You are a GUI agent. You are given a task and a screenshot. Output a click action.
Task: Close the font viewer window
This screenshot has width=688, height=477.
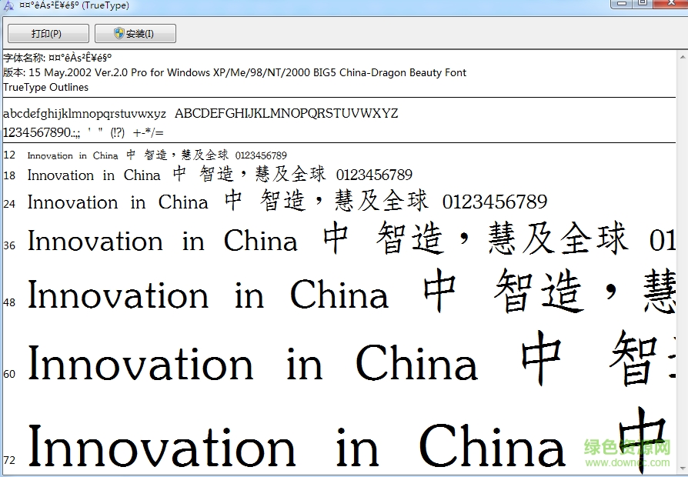(x=671, y=3)
